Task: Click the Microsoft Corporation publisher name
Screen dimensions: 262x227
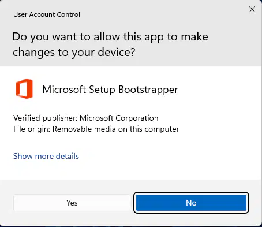Action: pyautogui.click(x=119, y=118)
